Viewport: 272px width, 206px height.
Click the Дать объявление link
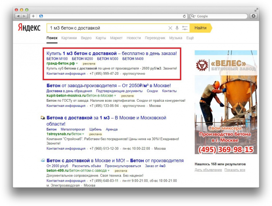coord(208,170)
